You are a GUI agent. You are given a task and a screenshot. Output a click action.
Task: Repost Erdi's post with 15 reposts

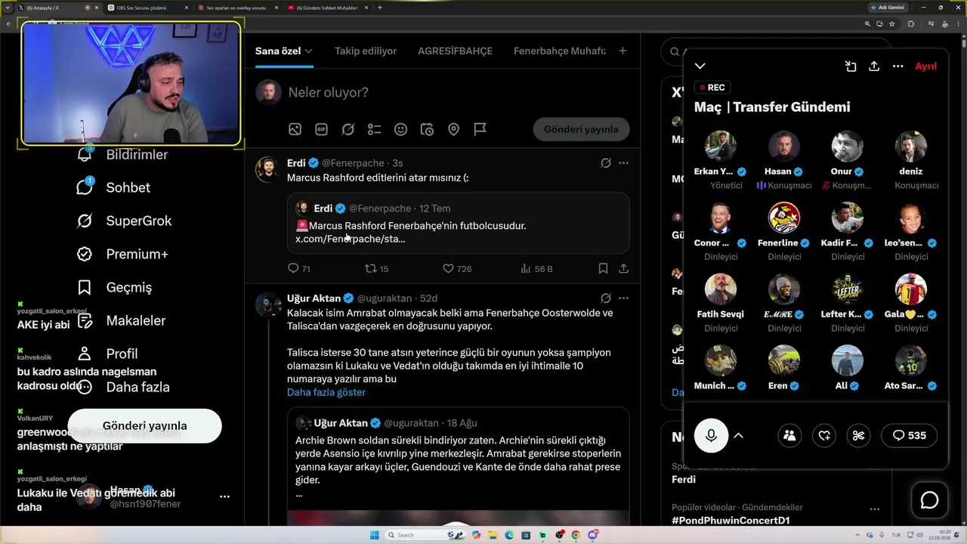(371, 268)
